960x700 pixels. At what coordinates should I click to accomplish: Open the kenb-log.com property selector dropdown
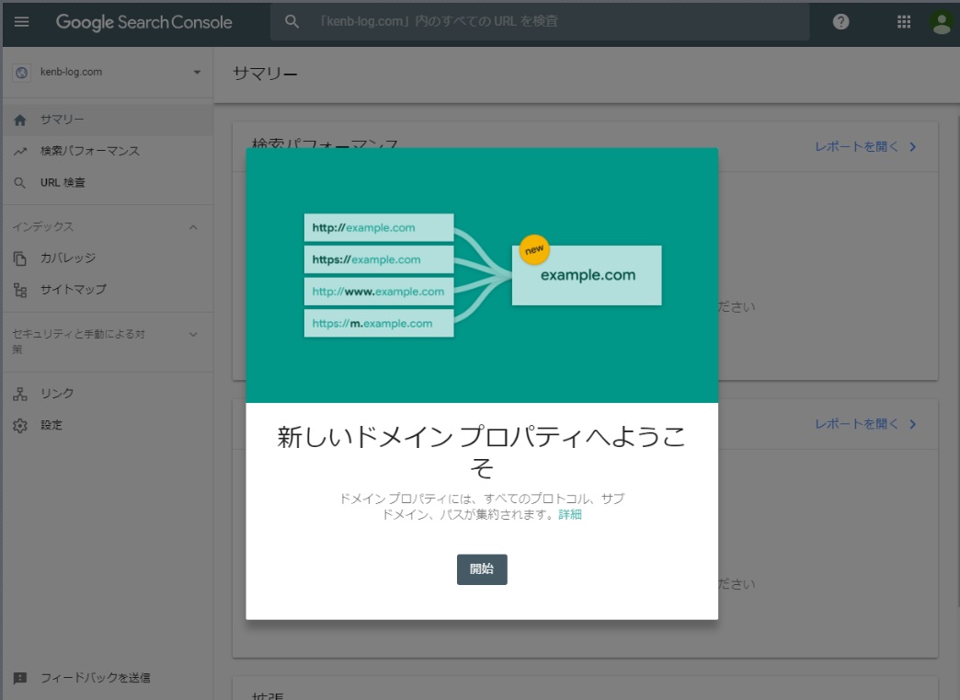pos(194,72)
